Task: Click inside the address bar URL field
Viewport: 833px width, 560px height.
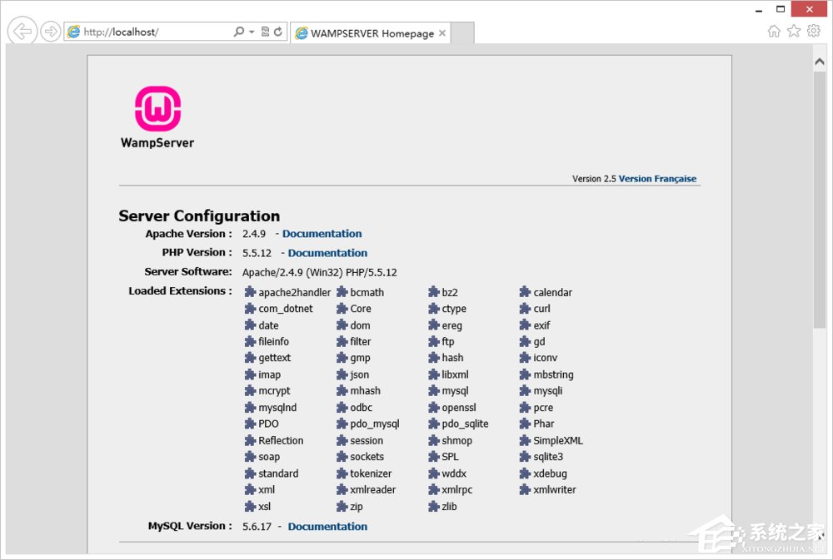Action: click(150, 31)
